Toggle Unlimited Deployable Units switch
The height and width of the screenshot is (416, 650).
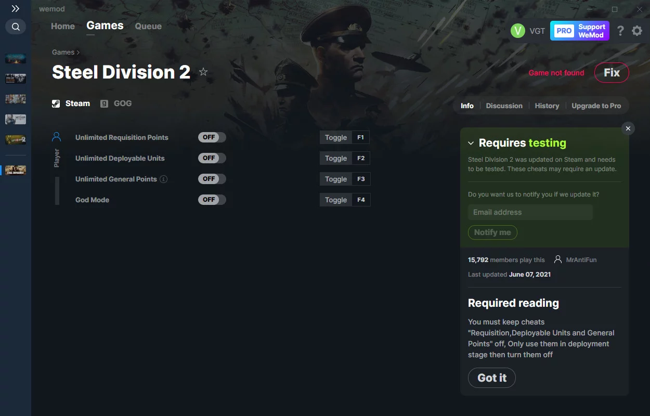[212, 158]
